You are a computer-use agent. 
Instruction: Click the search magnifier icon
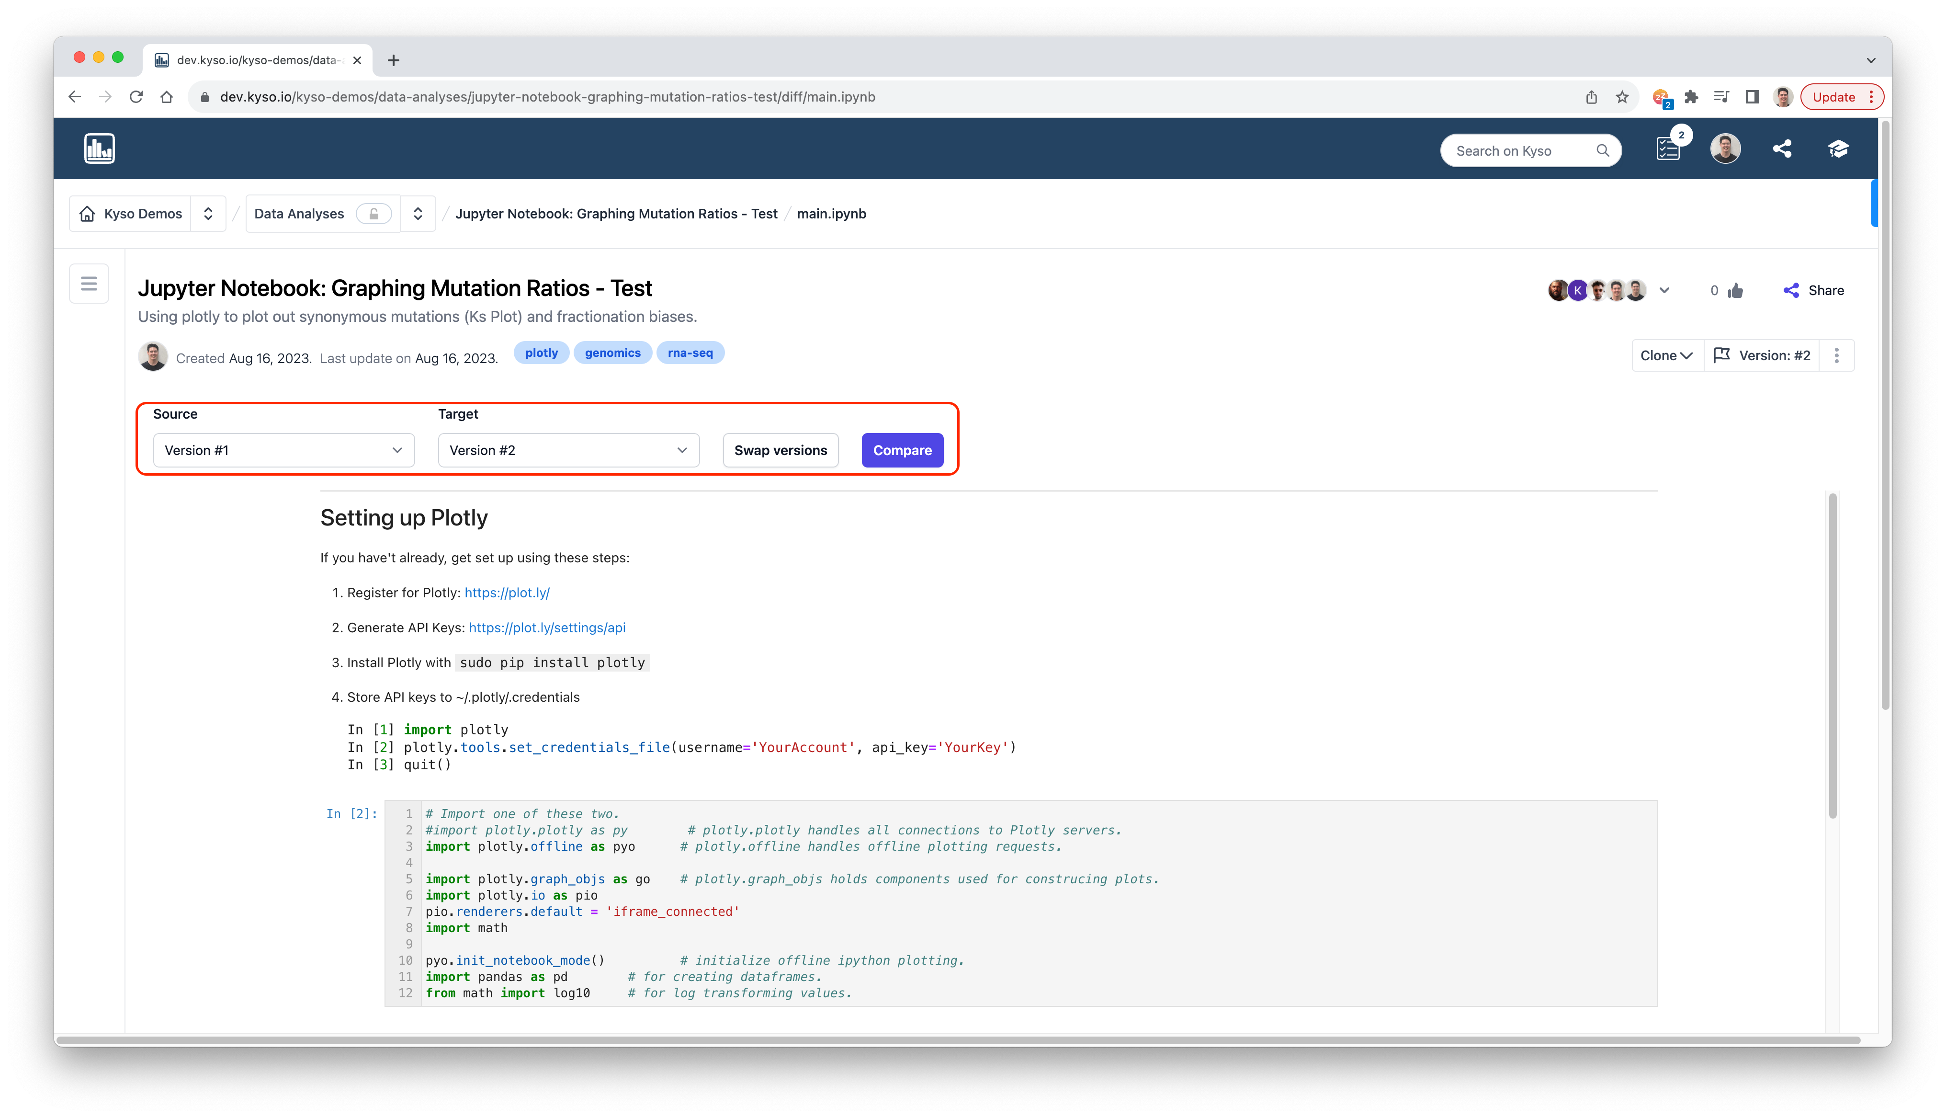pyautogui.click(x=1602, y=150)
